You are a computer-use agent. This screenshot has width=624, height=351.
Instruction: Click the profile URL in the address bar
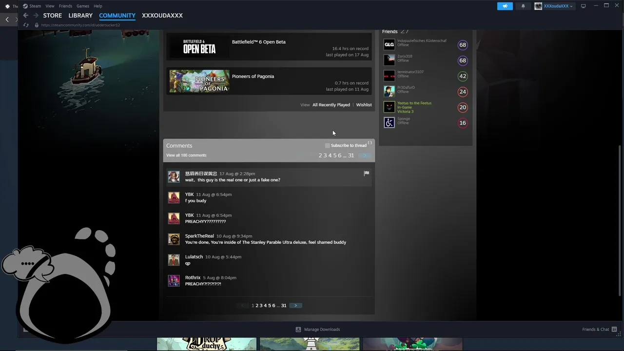coord(80,25)
